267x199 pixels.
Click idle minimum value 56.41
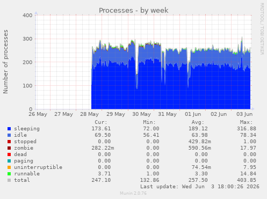click(x=151, y=135)
